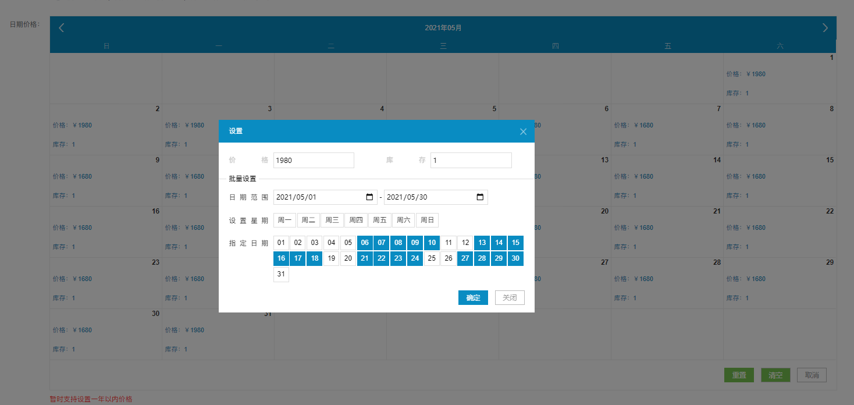Close the 设置 dialog with X icon
This screenshot has height=405, width=854.
pyautogui.click(x=523, y=132)
